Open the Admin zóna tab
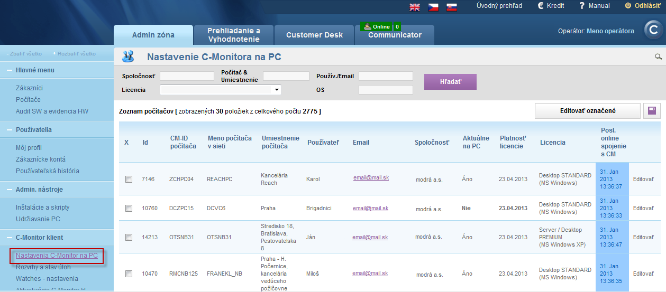 153,35
